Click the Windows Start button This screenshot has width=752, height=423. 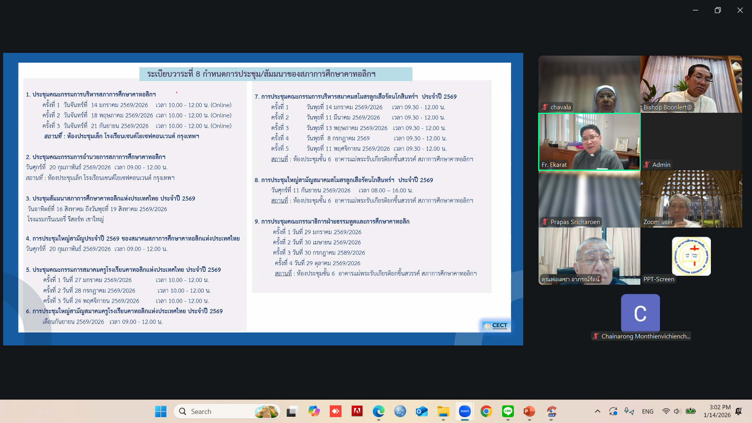161,411
